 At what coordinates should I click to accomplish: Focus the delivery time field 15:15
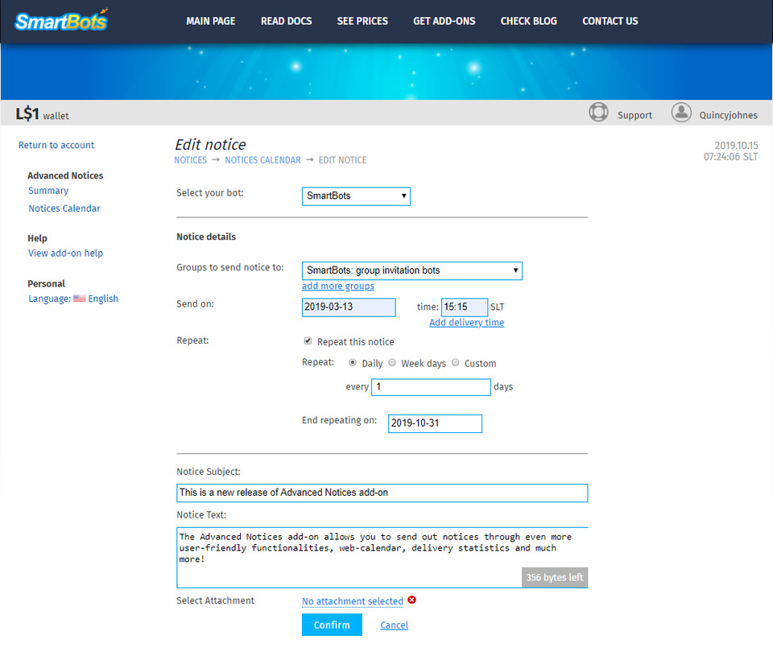pos(465,307)
